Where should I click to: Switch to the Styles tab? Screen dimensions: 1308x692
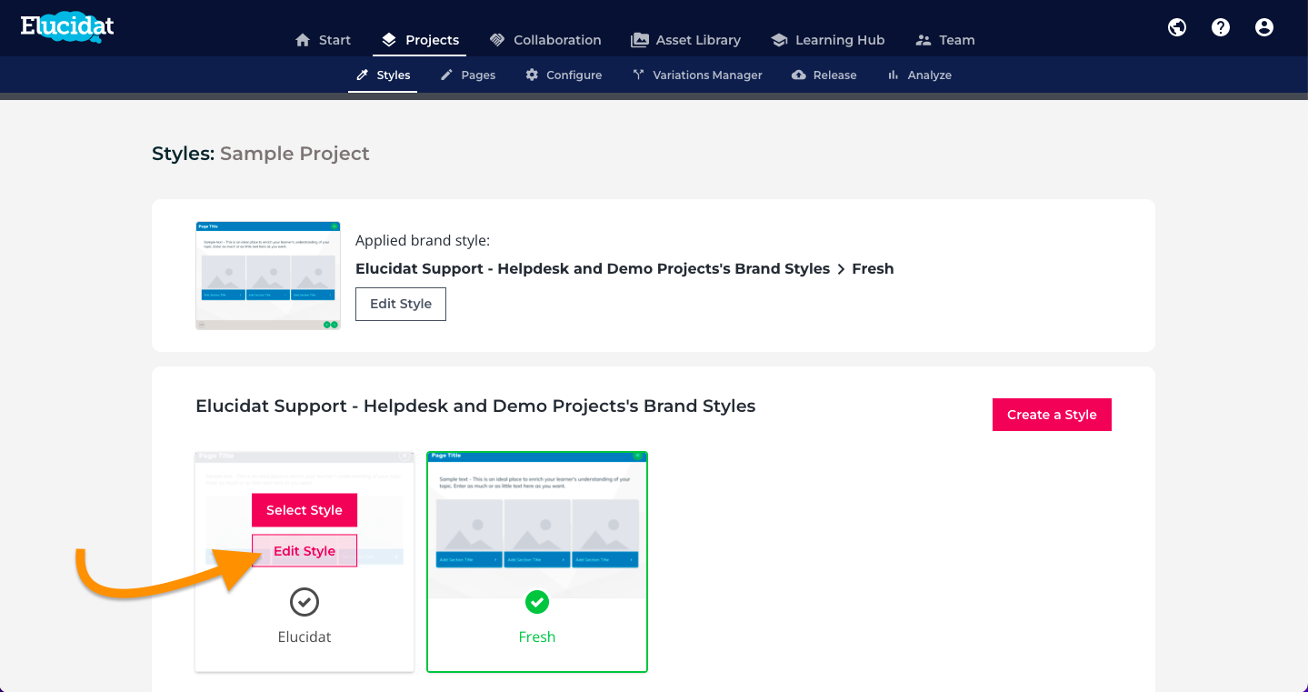[383, 75]
